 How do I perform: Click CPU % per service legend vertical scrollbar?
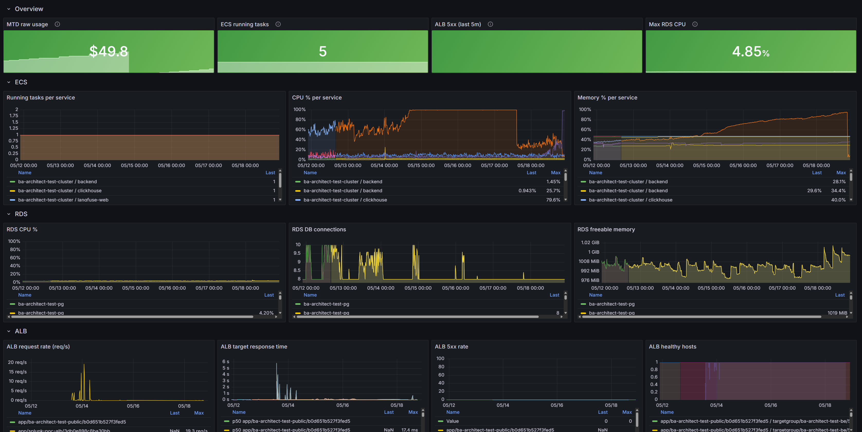click(565, 177)
